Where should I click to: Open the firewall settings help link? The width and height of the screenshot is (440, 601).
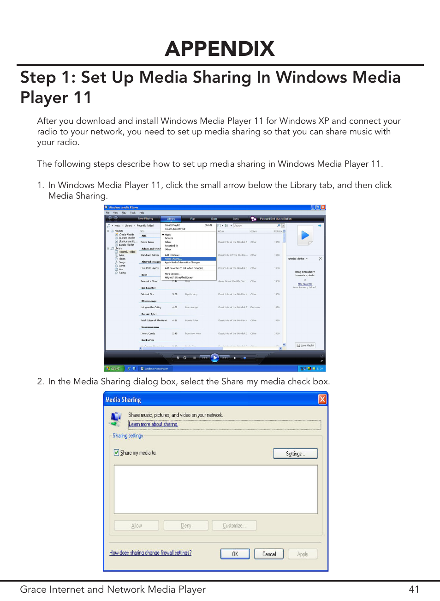pos(150,552)
